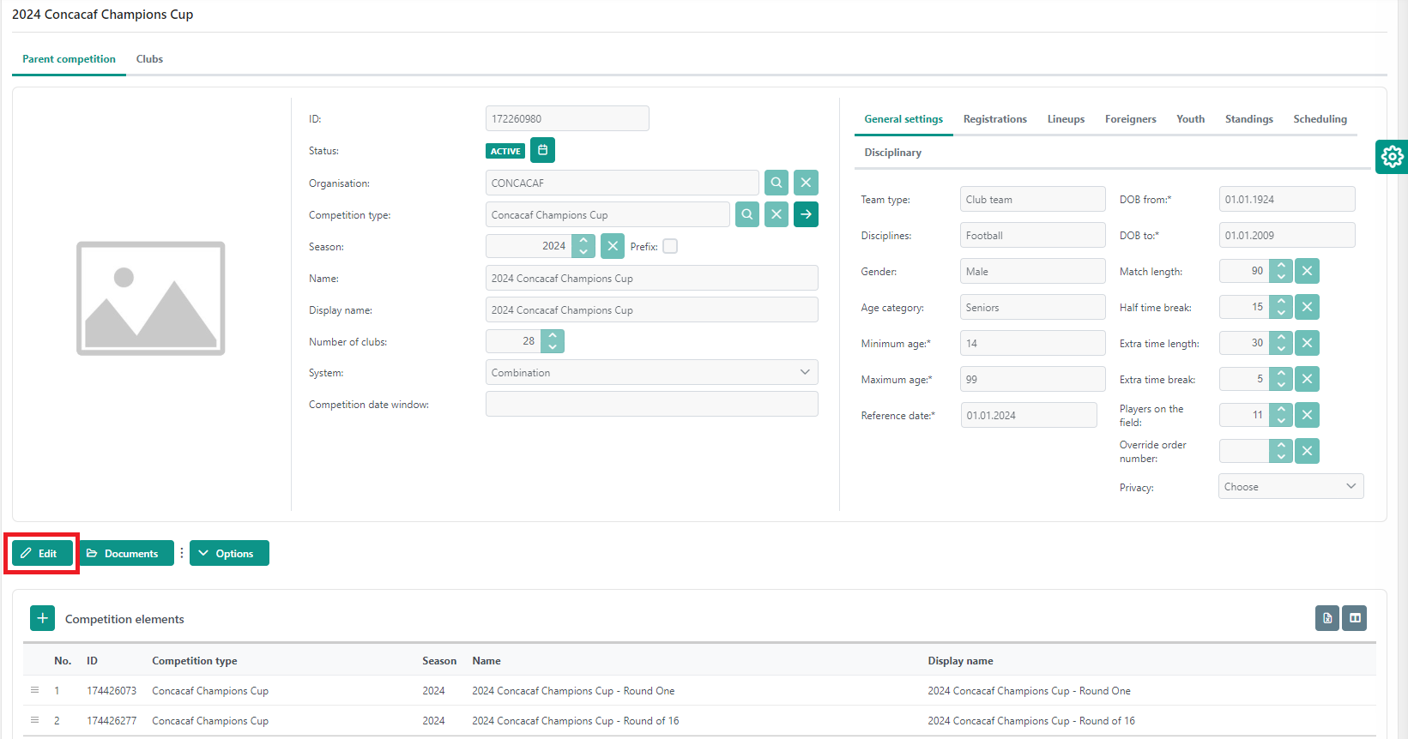The height and width of the screenshot is (739, 1408).
Task: Toggle the column layout icon above table
Action: pos(1355,618)
